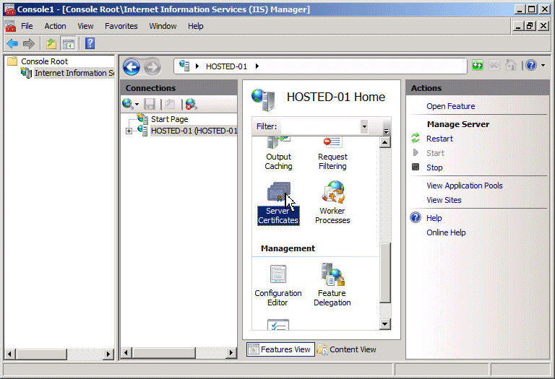Click the View Sites link
The width and height of the screenshot is (555, 379).
(444, 200)
